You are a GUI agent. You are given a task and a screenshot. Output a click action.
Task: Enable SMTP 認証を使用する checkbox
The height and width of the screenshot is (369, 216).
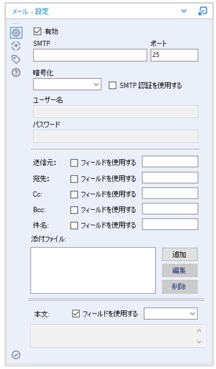tap(113, 85)
